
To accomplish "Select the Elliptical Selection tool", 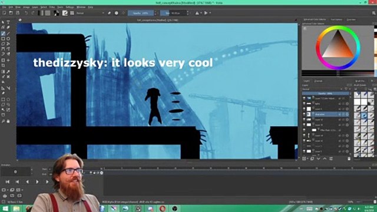I will [x=8, y=100].
